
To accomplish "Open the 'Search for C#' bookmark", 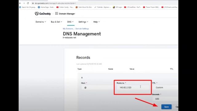I will (27, 7).
